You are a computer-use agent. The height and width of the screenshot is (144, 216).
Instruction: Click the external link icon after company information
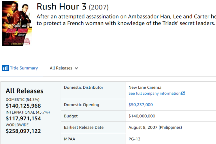[183, 93]
